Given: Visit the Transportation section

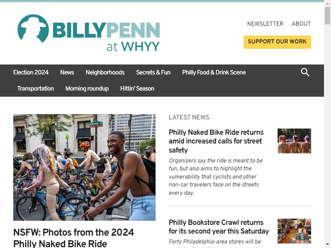Looking at the screenshot, I should [x=36, y=88].
